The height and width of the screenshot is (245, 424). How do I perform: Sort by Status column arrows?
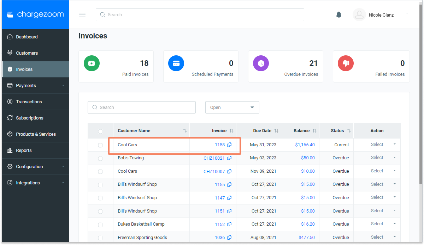pos(349,131)
